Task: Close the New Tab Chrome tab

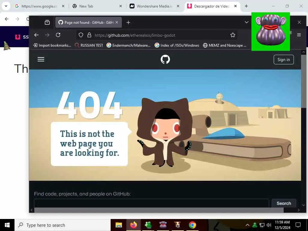Action: point(121,6)
